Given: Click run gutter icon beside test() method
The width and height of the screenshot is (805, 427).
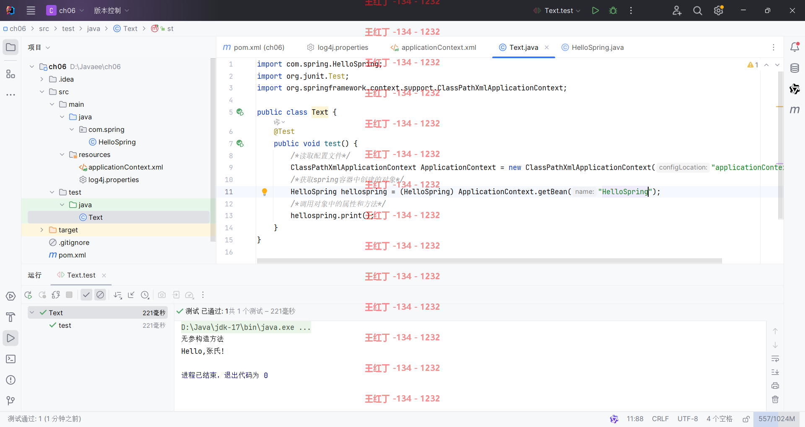Looking at the screenshot, I should click(x=240, y=144).
